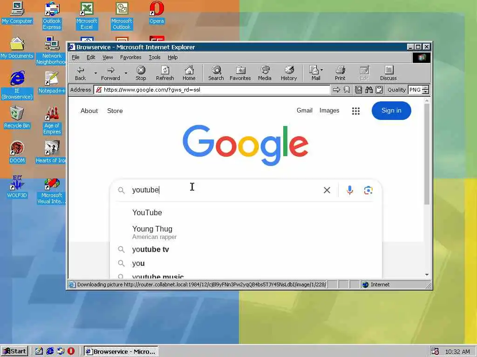Screen dimensions: 477x357
Task: Click the page scroll down arrow
Action: [x=427, y=275]
